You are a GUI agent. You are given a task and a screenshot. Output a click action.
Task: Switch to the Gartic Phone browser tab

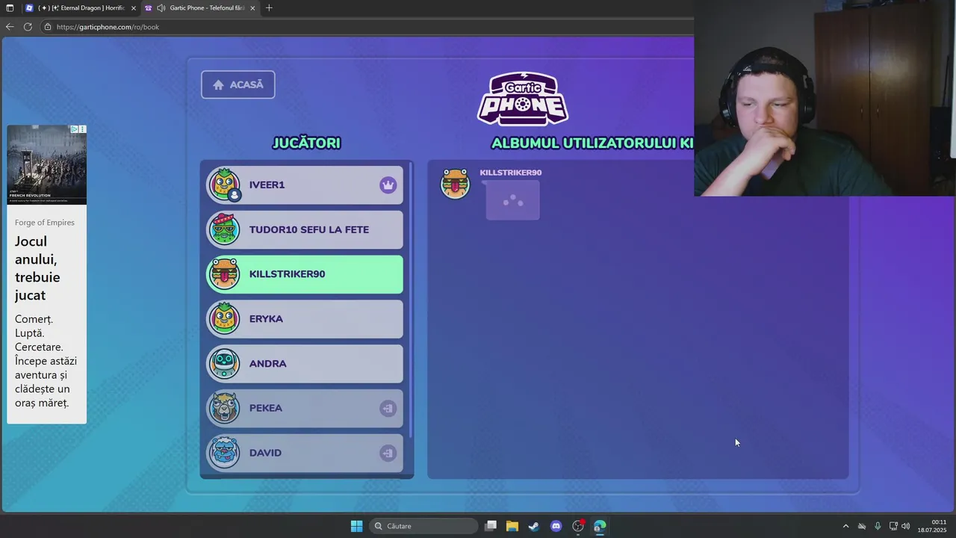pyautogui.click(x=200, y=8)
